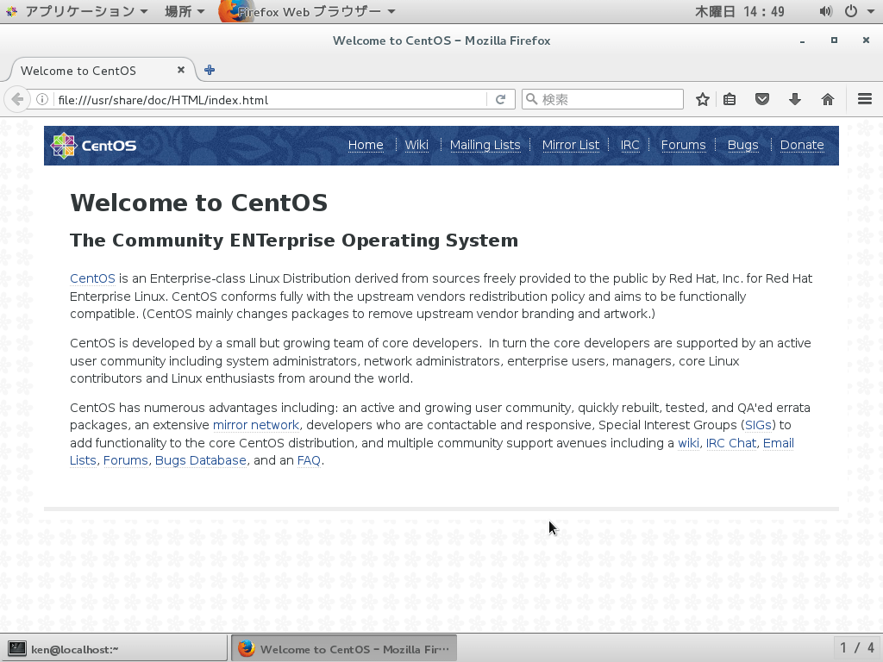
Task: Open the Wiki navigation link
Action: click(416, 145)
